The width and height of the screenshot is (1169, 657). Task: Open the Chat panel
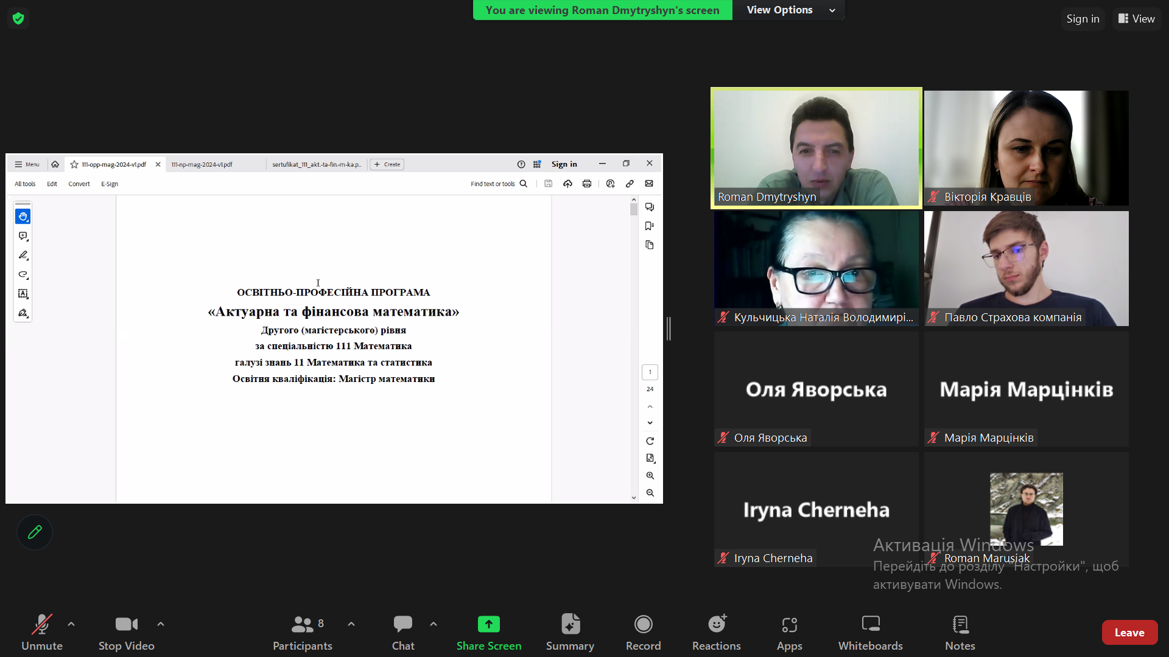coord(402,632)
